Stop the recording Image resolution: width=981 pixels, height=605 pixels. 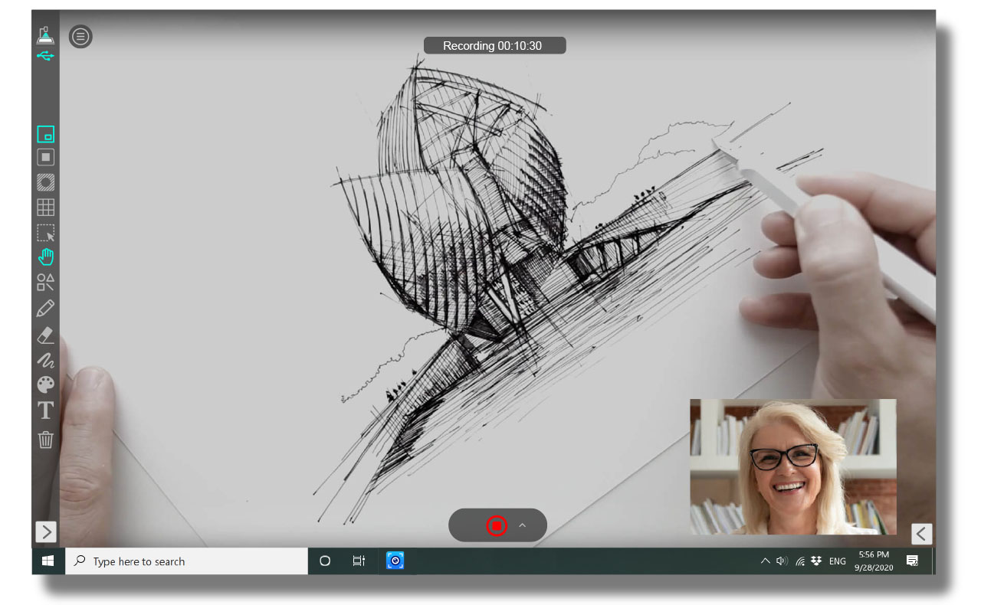point(497,525)
